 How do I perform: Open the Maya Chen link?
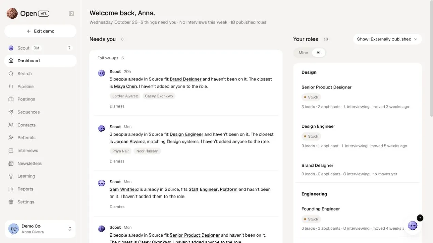pos(125,86)
